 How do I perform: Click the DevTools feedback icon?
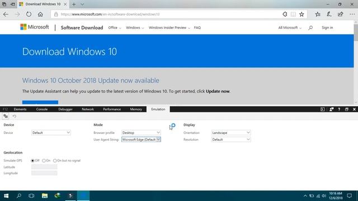(x=331, y=109)
